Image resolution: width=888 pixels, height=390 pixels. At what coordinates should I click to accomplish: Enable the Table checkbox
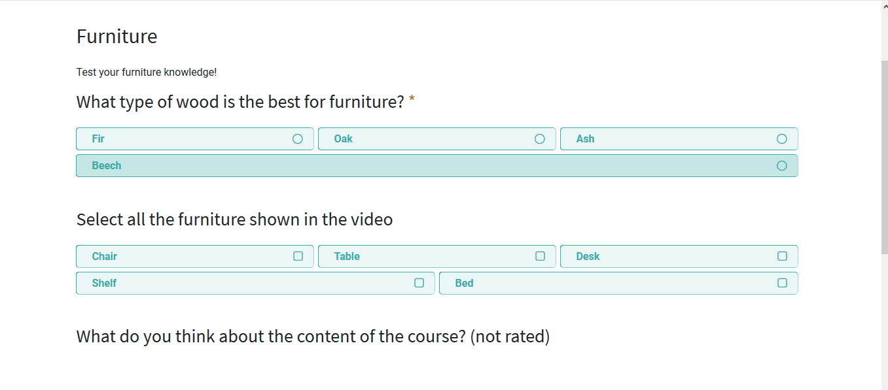click(541, 256)
